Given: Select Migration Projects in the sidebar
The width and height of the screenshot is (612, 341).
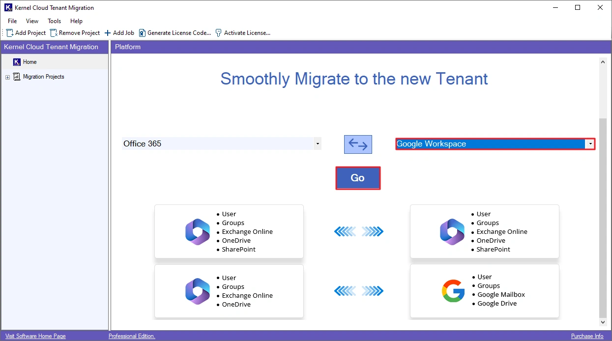Looking at the screenshot, I should (x=44, y=77).
